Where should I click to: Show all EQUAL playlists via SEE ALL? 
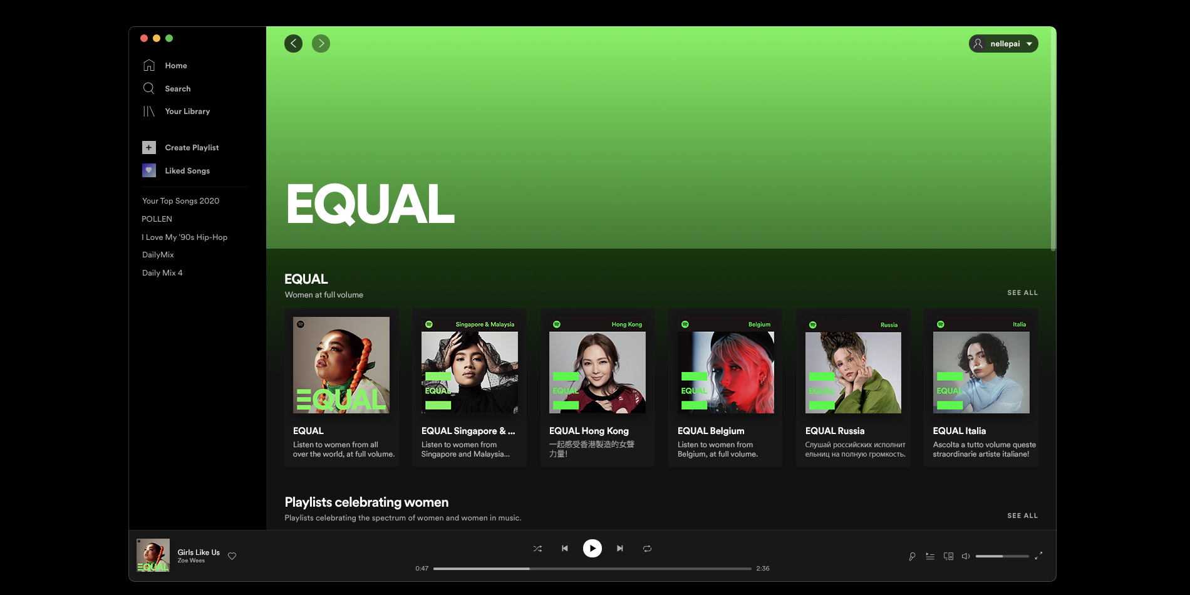point(1022,292)
